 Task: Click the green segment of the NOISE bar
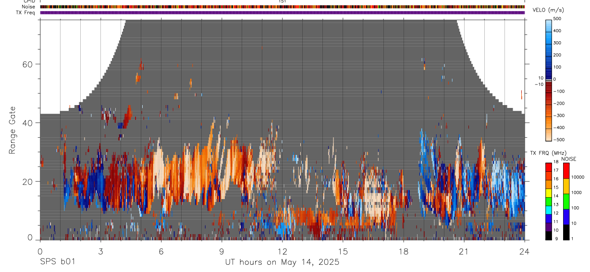coord(565,201)
